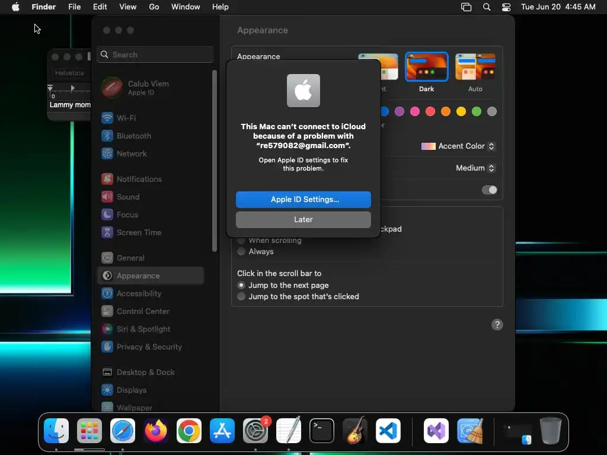Choose the graphite accent color
The width and height of the screenshot is (607, 455).
[x=492, y=112]
